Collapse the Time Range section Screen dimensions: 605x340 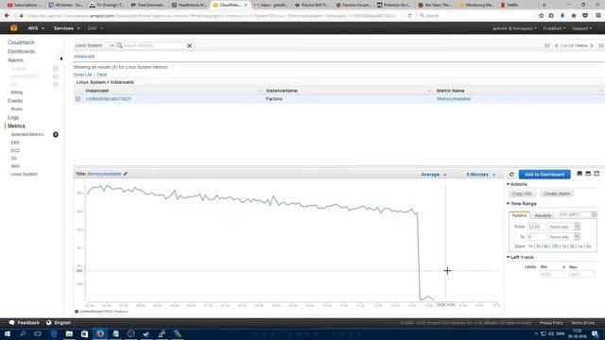[522, 204]
